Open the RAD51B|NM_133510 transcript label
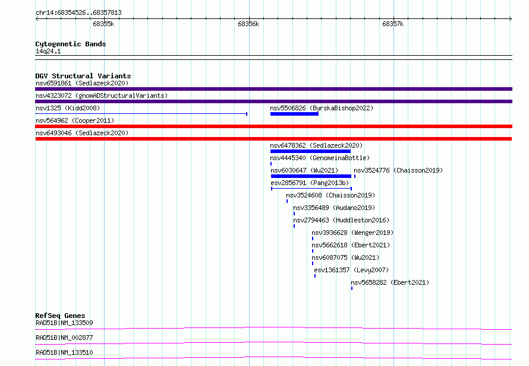 pos(64,352)
